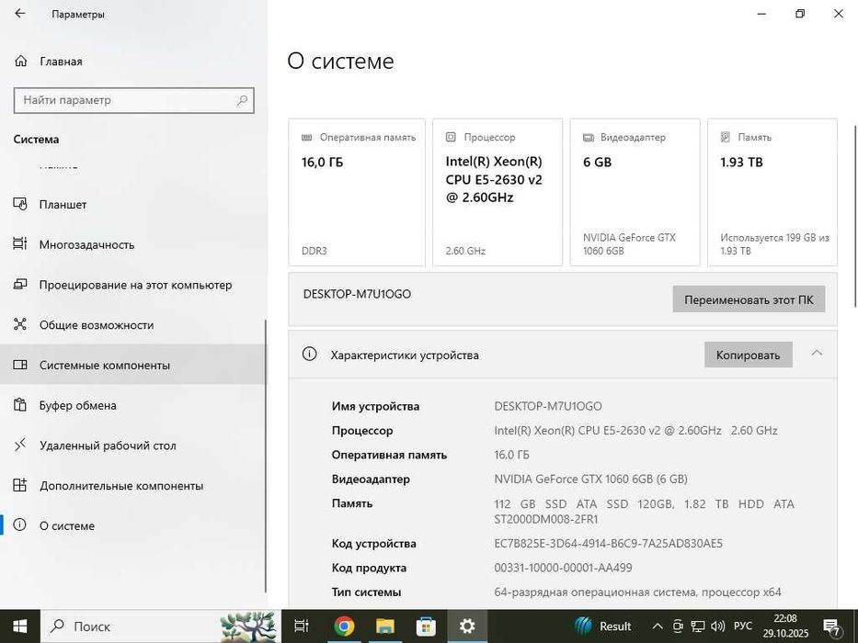Screen dimensions: 858x643
Task: Click the Планшет tablet icon
Action: (20, 205)
